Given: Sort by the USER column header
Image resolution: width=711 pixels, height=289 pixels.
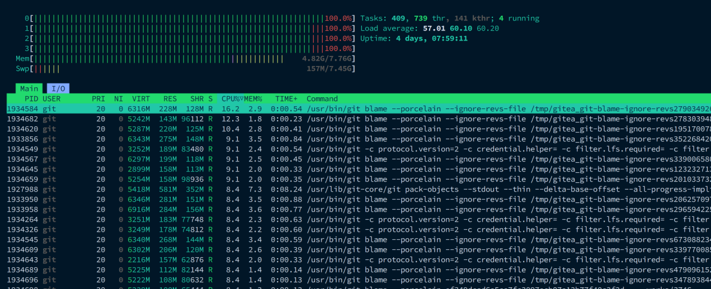Looking at the screenshot, I should coord(51,98).
